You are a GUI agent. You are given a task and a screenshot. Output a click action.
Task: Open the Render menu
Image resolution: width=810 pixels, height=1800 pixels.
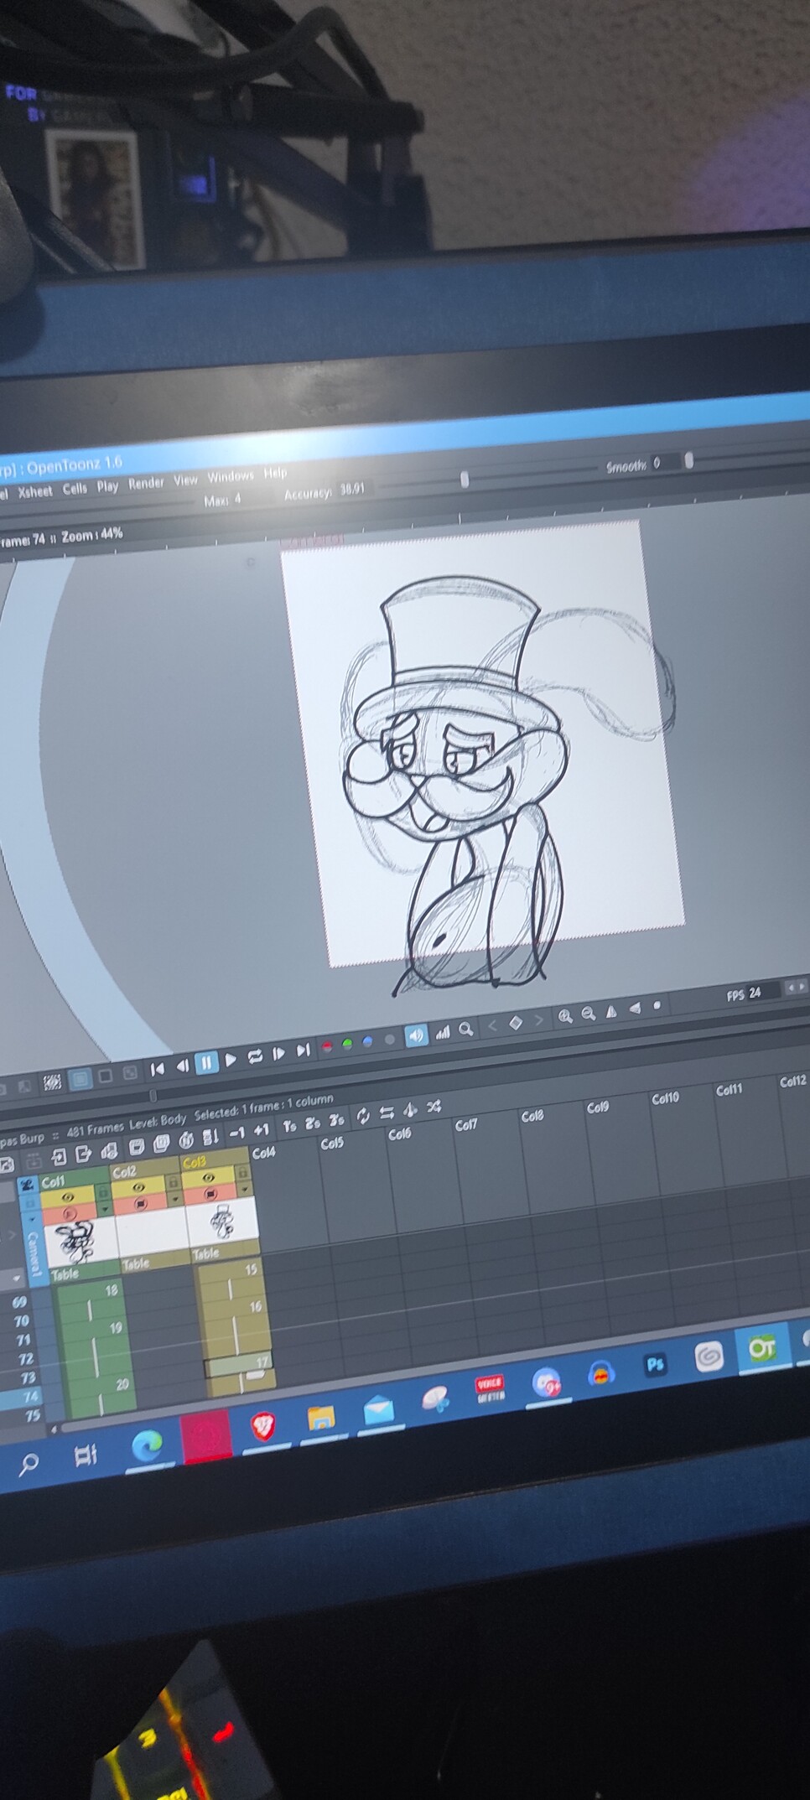tap(146, 483)
